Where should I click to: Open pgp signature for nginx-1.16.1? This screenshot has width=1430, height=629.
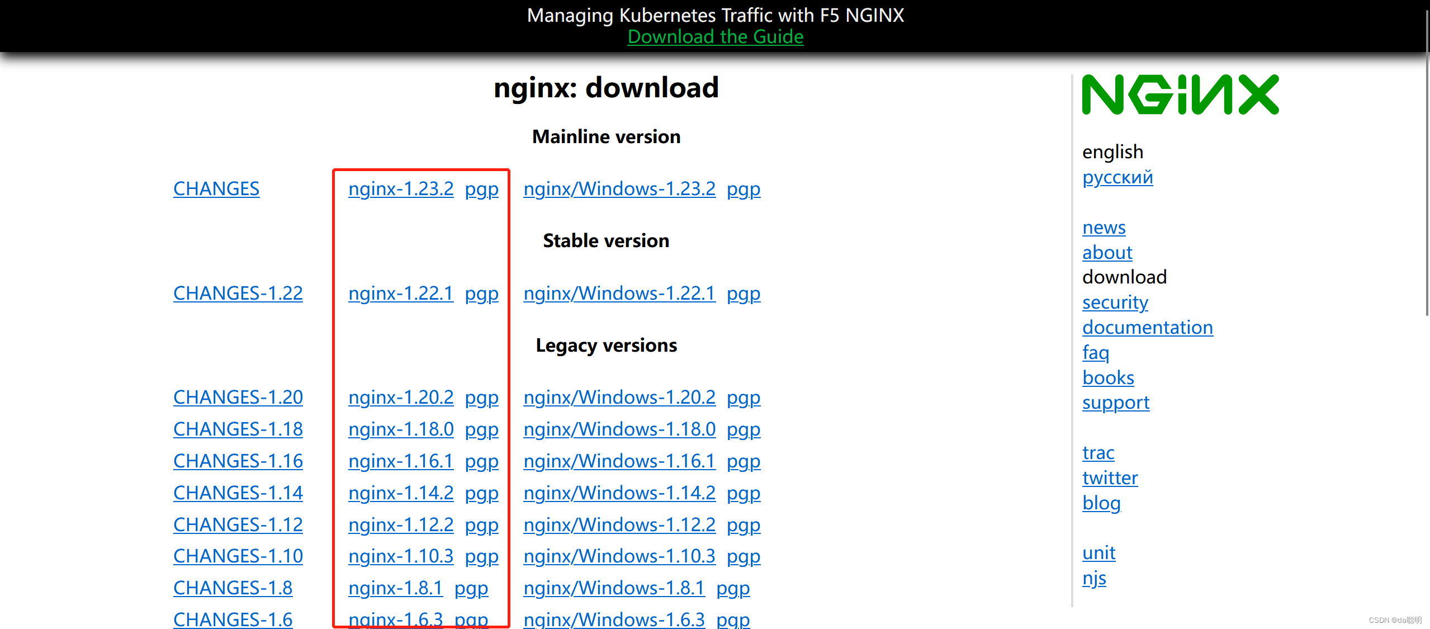(481, 461)
